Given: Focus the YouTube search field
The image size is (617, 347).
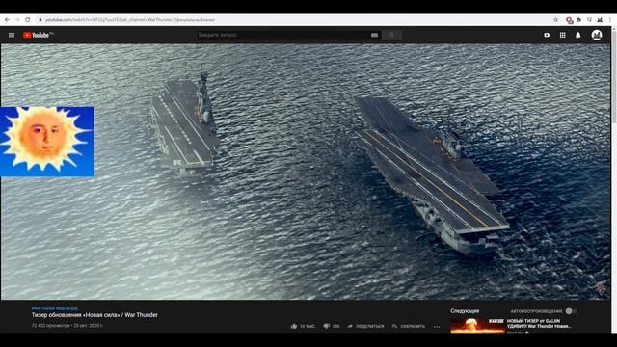Looking at the screenshot, I should coord(283,35).
